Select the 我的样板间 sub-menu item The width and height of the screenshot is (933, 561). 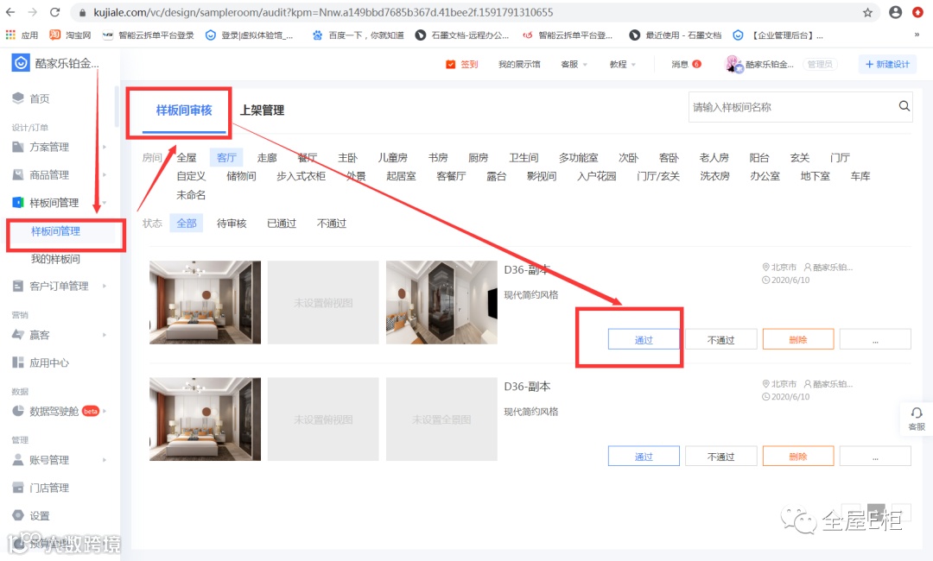[x=56, y=259]
